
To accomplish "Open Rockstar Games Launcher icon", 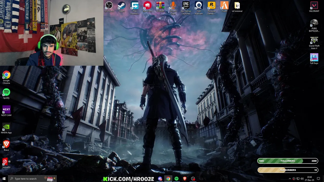I will (x=212, y=8).
